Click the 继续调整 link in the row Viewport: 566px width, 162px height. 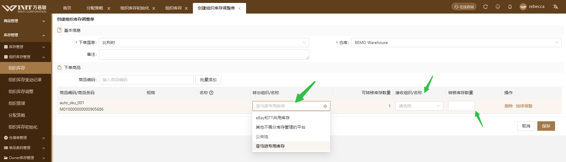point(524,106)
